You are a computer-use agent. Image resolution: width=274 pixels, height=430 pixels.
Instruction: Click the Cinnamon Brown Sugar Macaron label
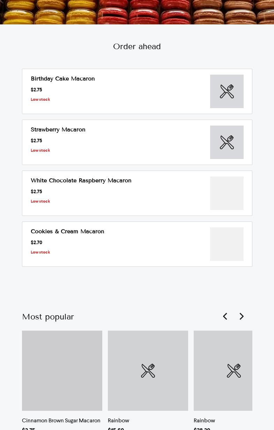tap(61, 421)
